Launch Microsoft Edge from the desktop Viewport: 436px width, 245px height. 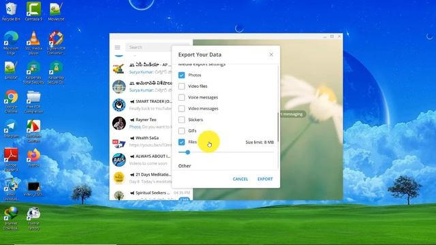(x=11, y=43)
